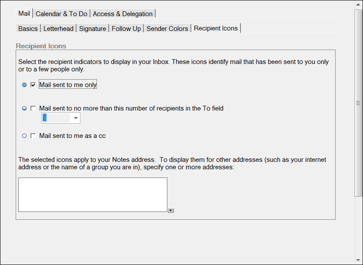Click the recipient count field showing 2

56,118
